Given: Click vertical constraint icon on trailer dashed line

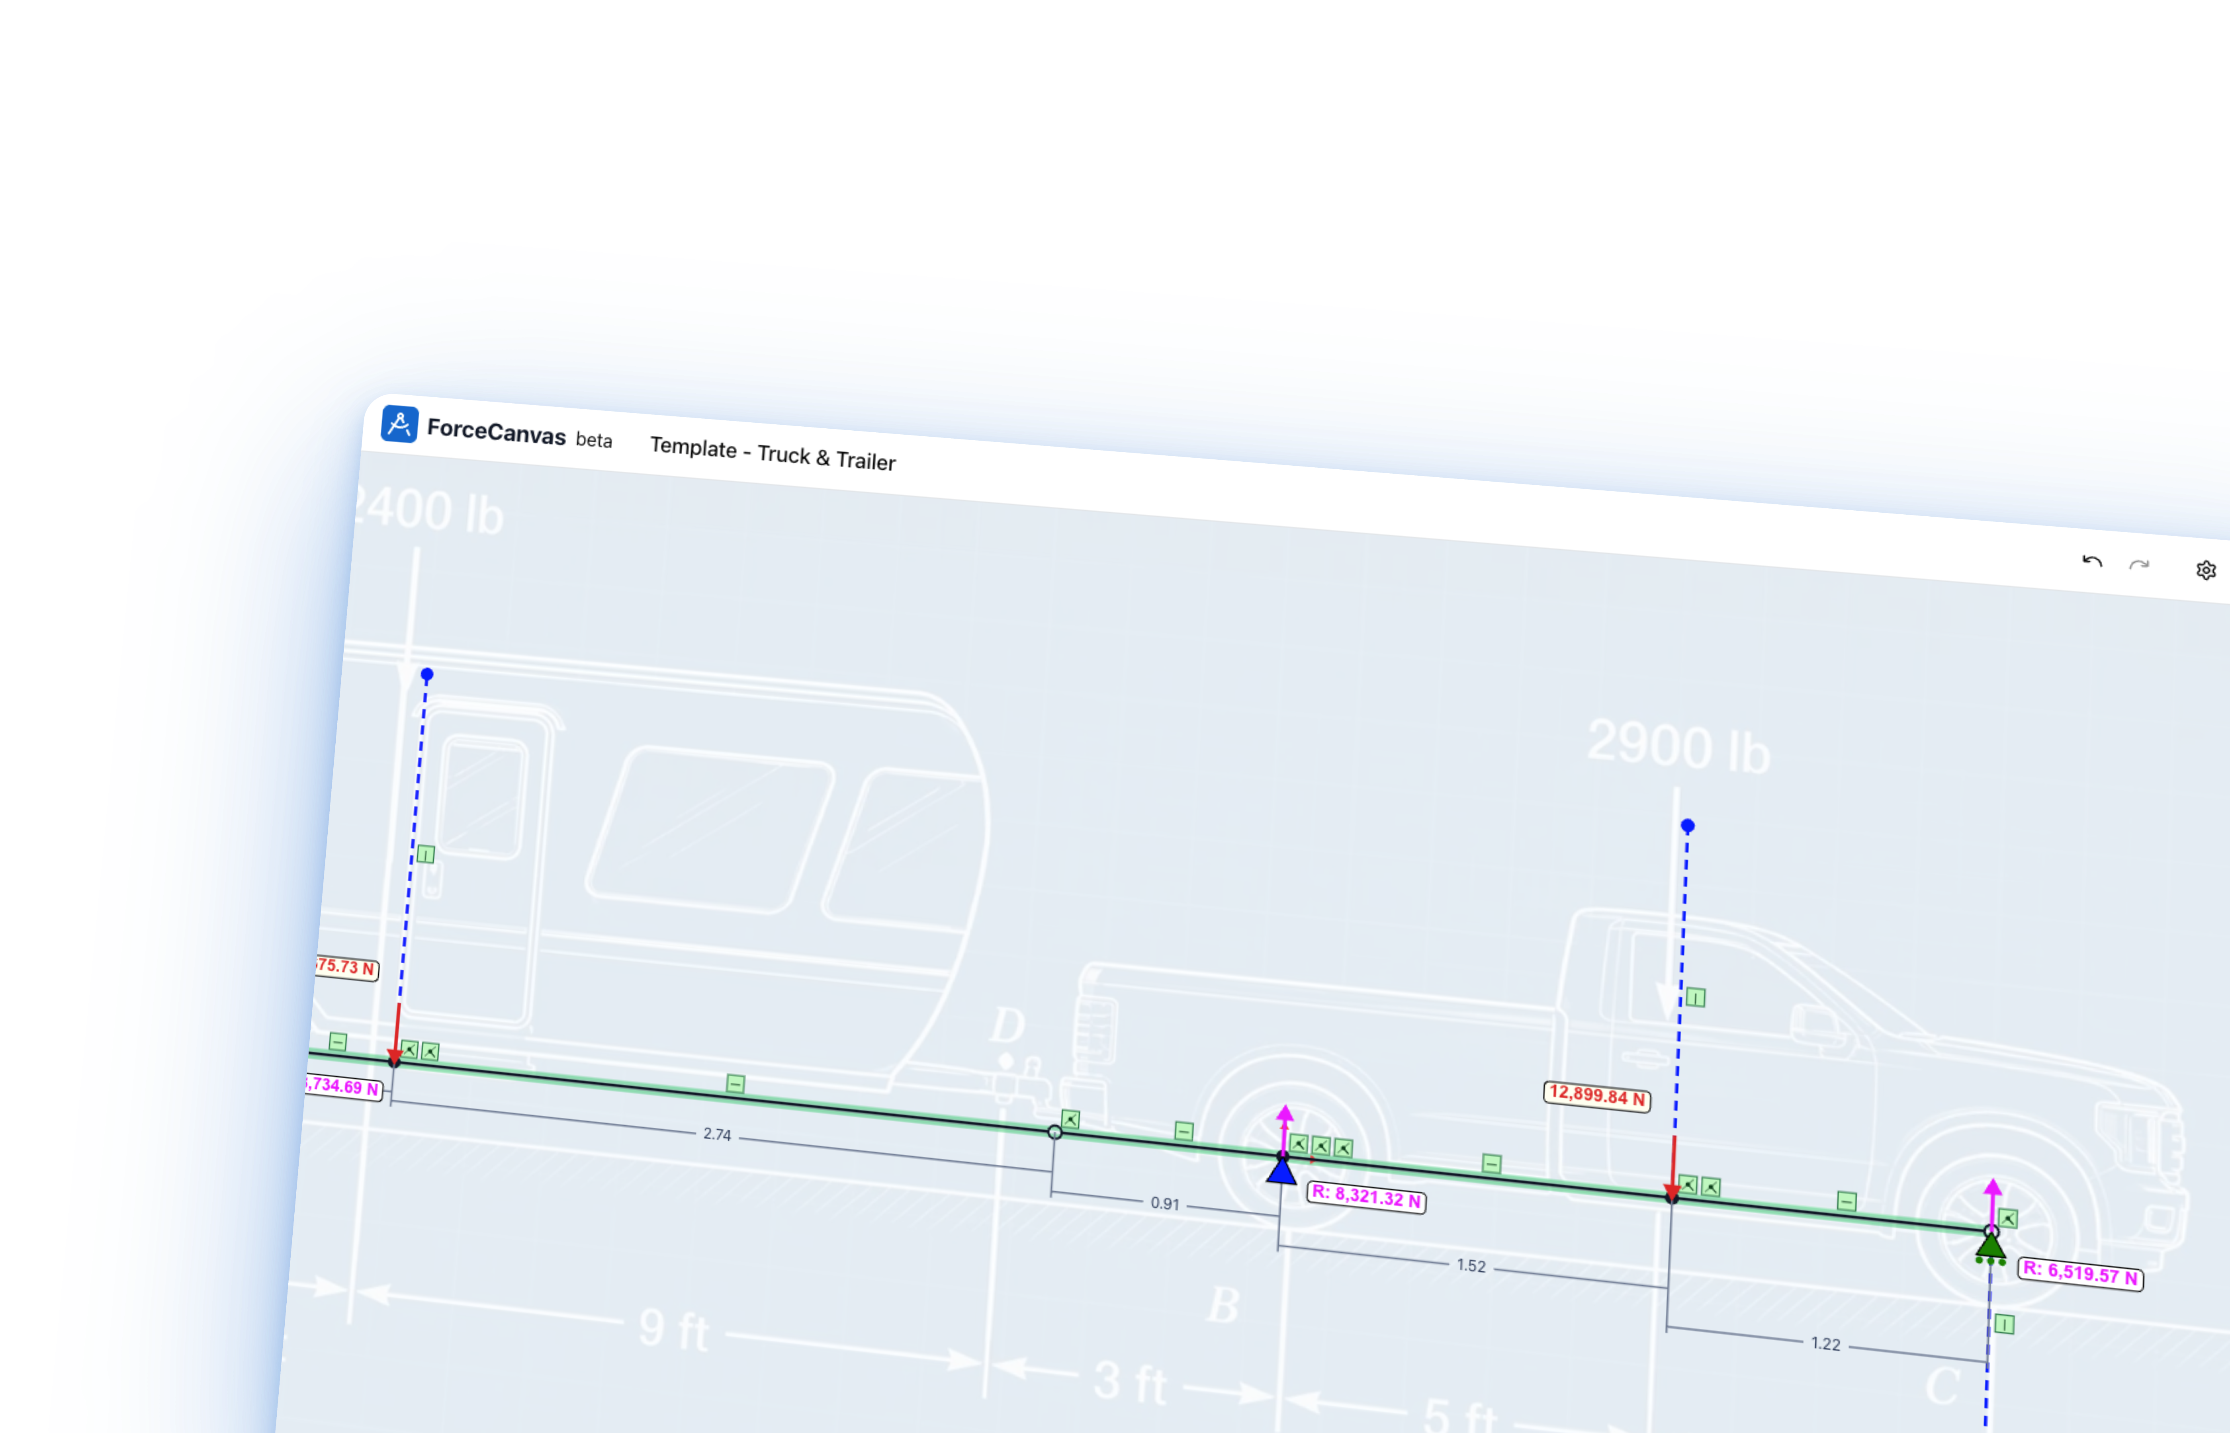Looking at the screenshot, I should [x=425, y=854].
